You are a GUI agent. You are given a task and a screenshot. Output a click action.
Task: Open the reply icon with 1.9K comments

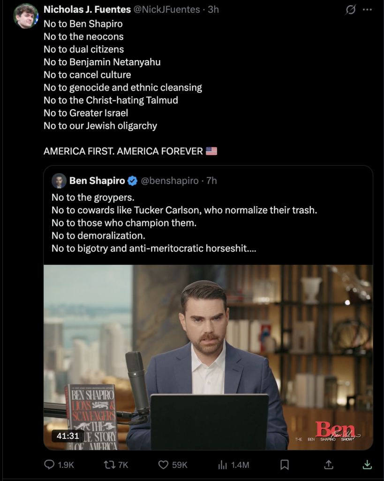coord(49,465)
